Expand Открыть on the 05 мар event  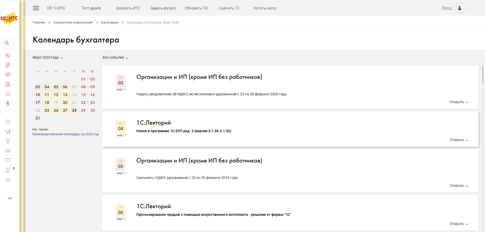pyautogui.click(x=459, y=185)
